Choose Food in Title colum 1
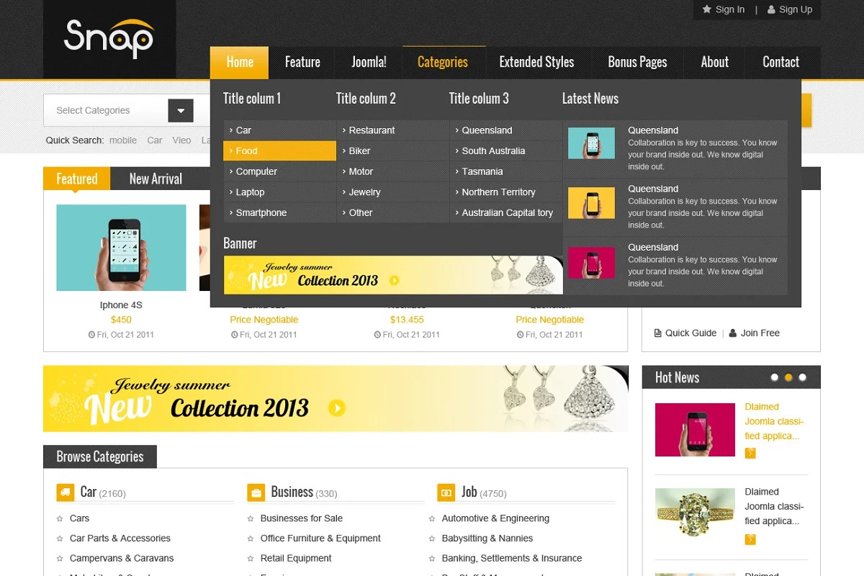 tap(279, 150)
